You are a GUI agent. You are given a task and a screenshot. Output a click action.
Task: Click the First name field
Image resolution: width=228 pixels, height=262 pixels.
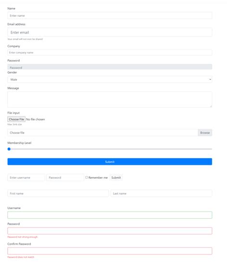[58, 193]
